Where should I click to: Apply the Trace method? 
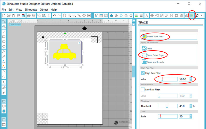click(x=147, y=49)
